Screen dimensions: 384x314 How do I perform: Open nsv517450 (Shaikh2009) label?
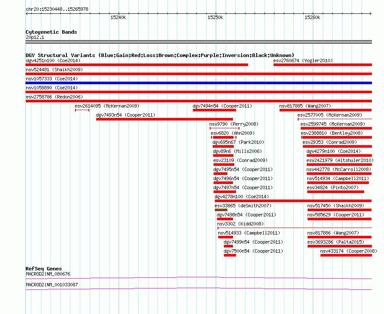[x=336, y=206]
